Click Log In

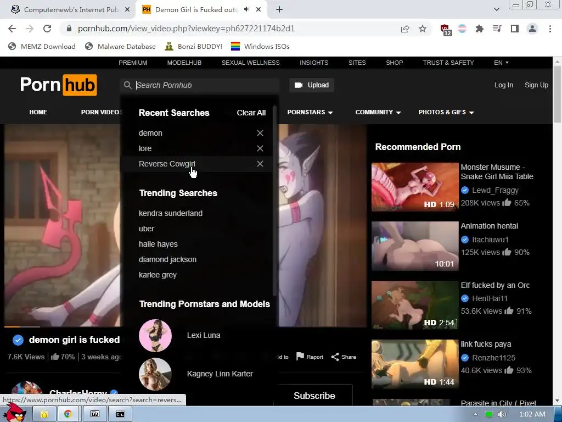pos(504,85)
